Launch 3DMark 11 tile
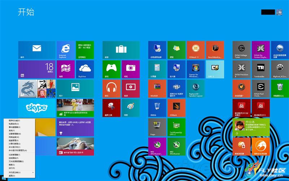The height and width of the screenshot is (181, 289). pos(196,50)
